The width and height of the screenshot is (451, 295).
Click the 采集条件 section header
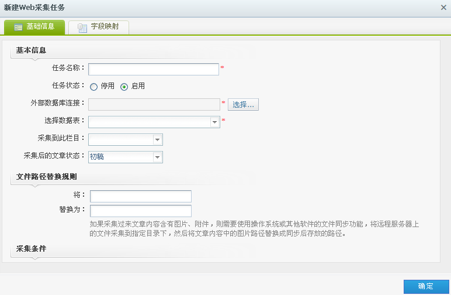pyautogui.click(x=31, y=249)
